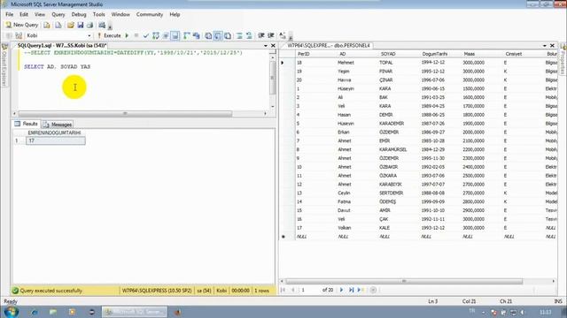The width and height of the screenshot is (567, 318).
Task: Comment out selected lines icon
Action: [239, 35]
